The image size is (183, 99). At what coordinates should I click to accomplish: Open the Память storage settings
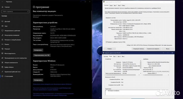[5, 44]
